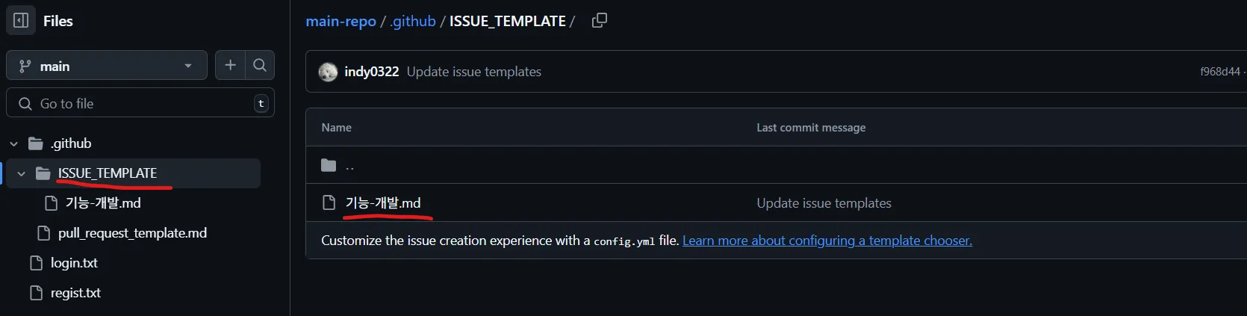Go to main-repo breadcrumb link
Image resolution: width=1247 pixels, height=316 pixels.
pos(340,21)
